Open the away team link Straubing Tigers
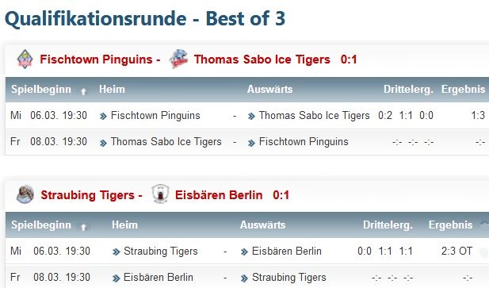This screenshot has height=288, width=489. [288, 278]
